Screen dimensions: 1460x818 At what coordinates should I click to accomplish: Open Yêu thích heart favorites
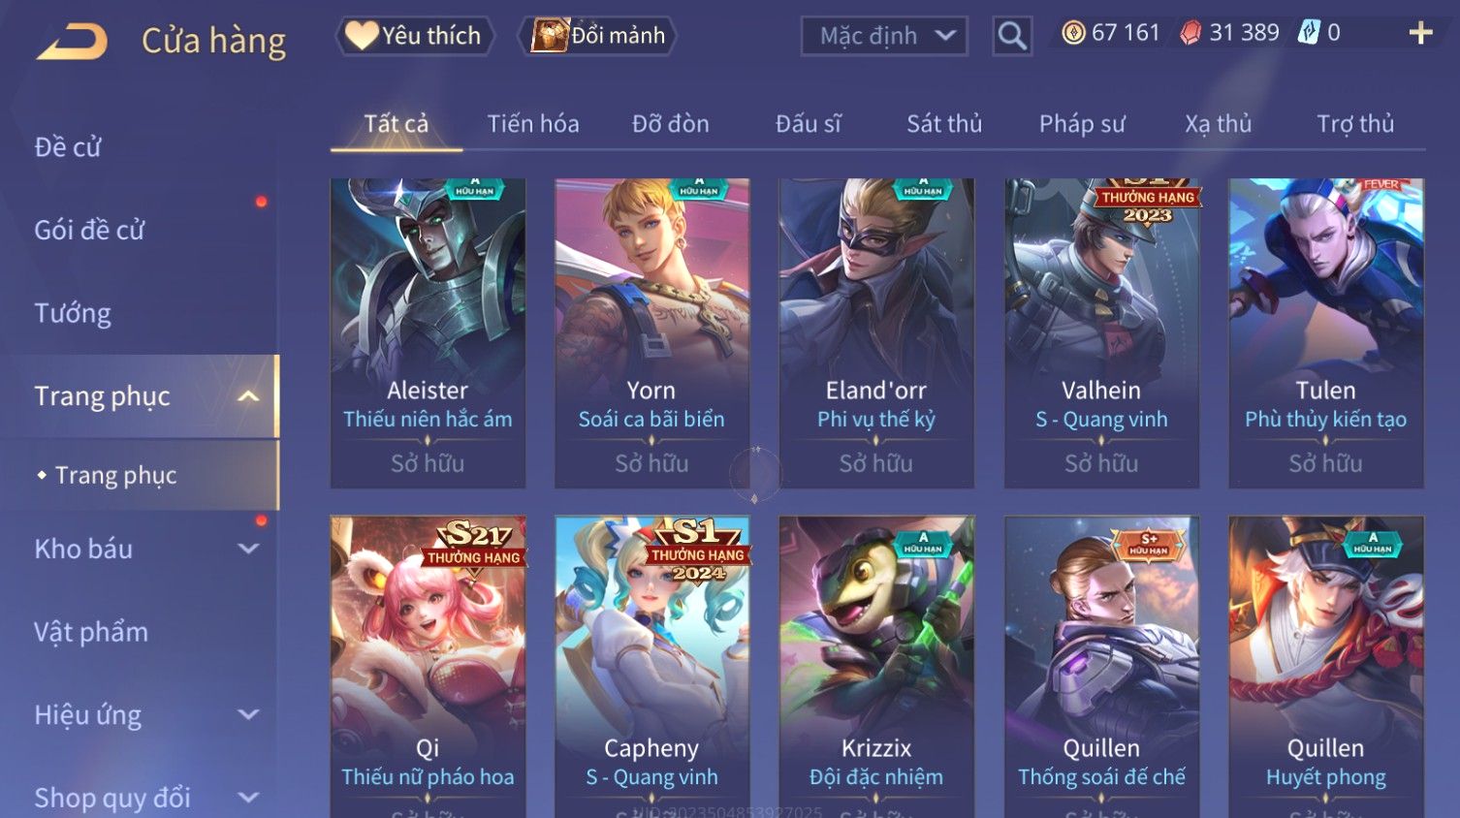point(414,36)
